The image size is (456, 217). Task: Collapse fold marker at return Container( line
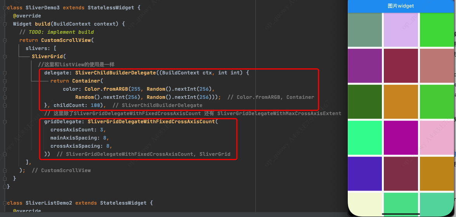point(4,81)
